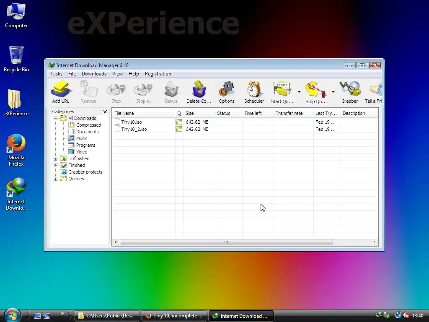Click scrollbar left arrow in download list
Image resolution: width=429 pixels, height=322 pixels.
tap(116, 242)
